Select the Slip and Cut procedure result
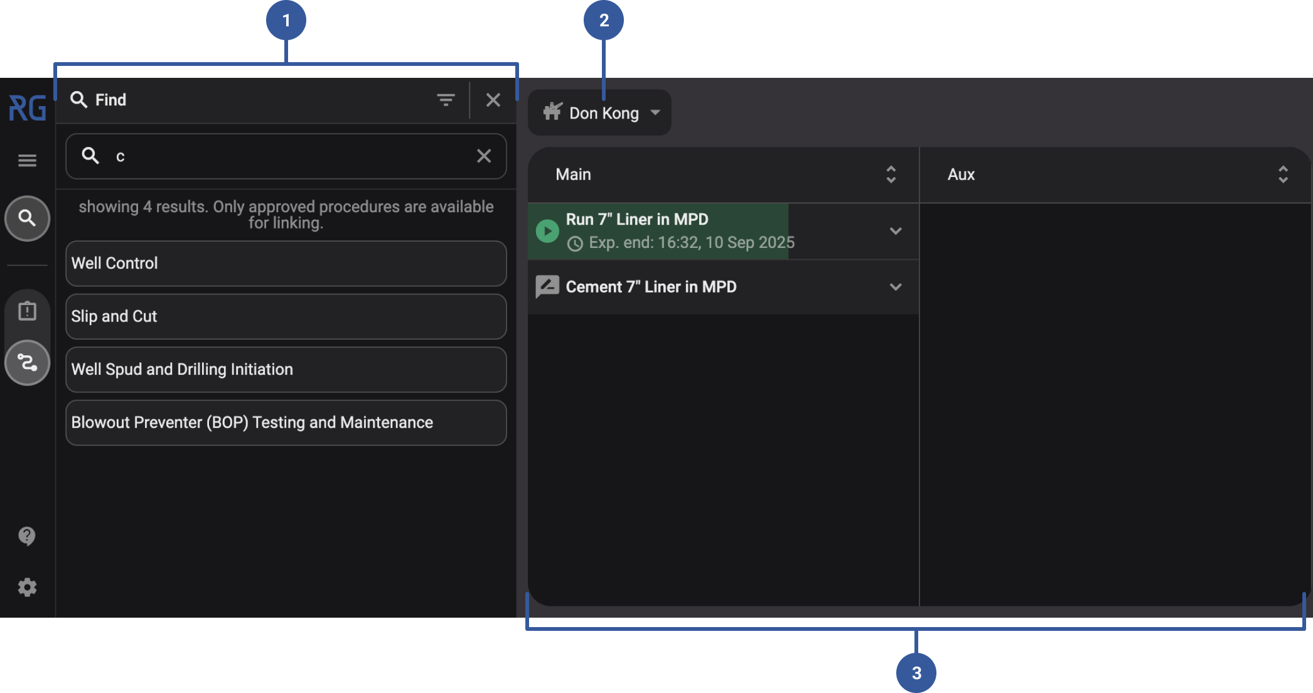1313x693 pixels. tap(286, 316)
